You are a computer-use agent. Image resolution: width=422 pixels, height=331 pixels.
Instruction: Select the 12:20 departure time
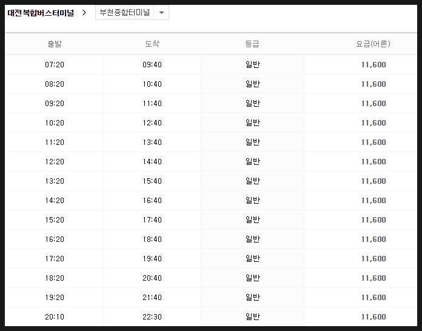55,161
